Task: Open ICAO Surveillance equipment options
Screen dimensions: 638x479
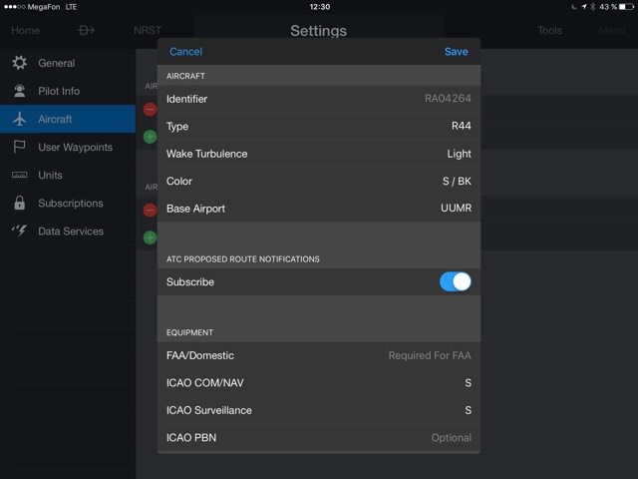Action: coord(319,410)
